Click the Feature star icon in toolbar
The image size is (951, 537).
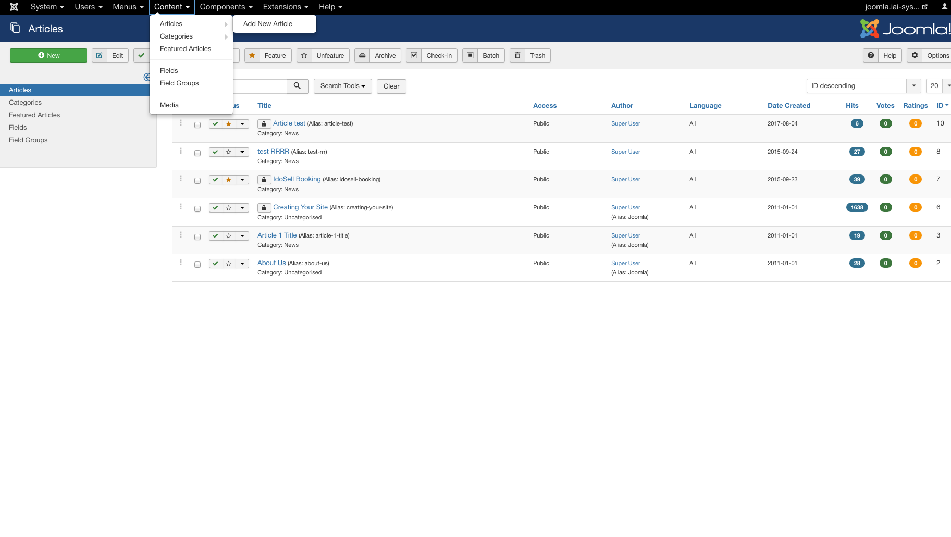tap(252, 56)
